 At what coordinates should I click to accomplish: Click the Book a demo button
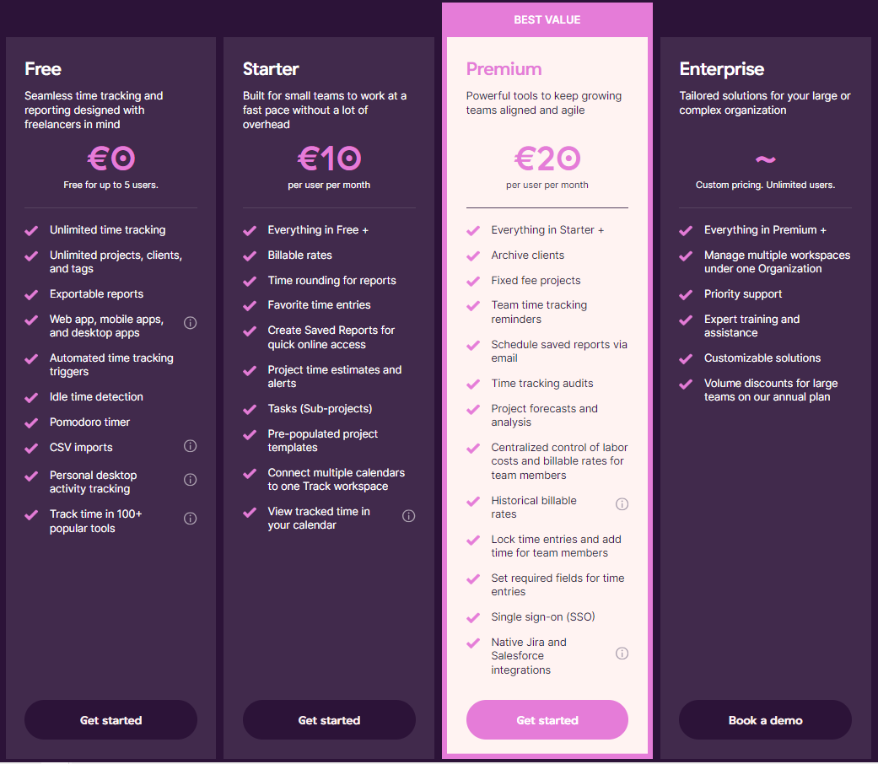pyautogui.click(x=765, y=720)
